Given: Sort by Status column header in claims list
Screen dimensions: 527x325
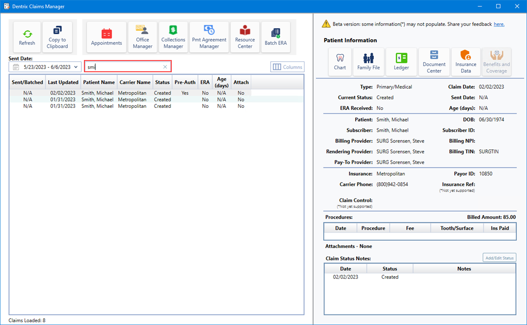Looking at the screenshot, I should (x=162, y=82).
